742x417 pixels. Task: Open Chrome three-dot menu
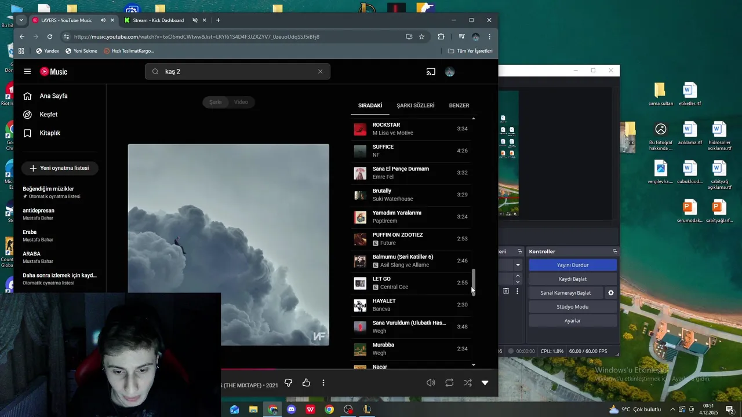pyautogui.click(x=489, y=36)
